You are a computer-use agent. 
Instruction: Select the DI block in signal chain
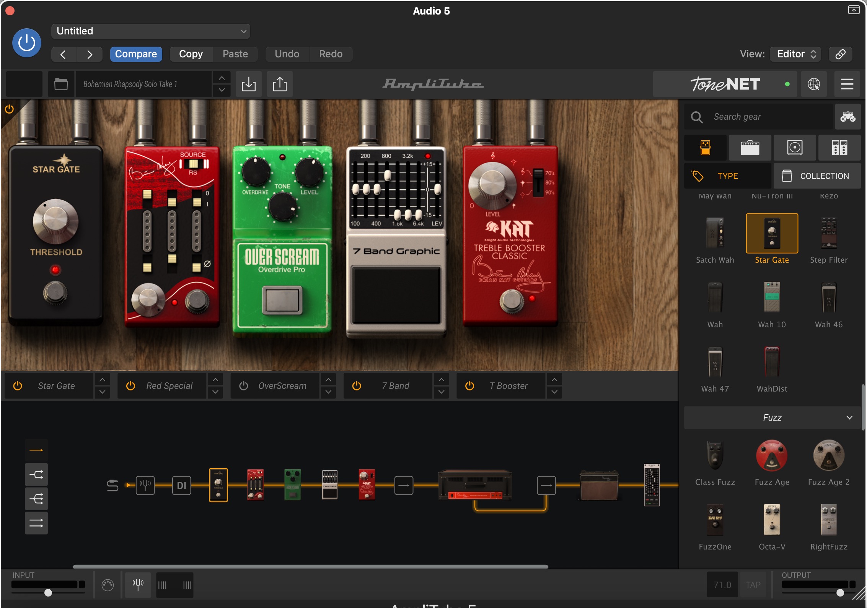[181, 485]
